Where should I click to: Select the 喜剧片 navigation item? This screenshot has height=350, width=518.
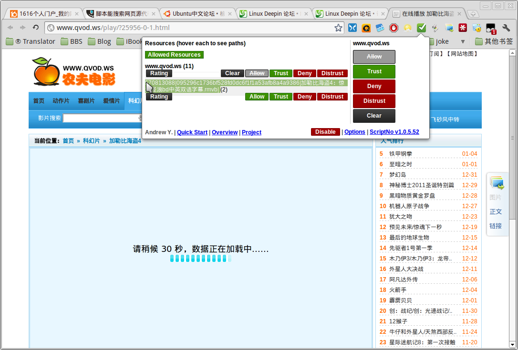click(x=86, y=101)
